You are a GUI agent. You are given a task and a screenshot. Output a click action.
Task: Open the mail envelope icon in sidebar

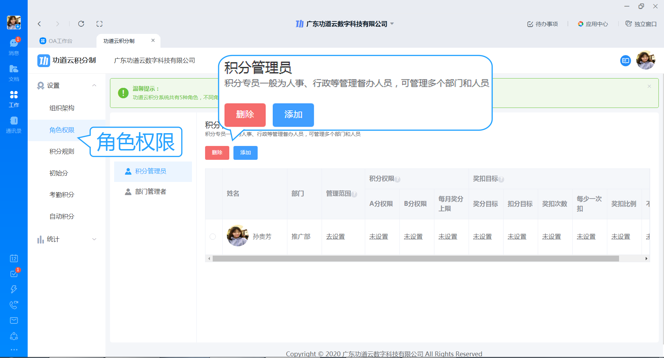click(14, 320)
